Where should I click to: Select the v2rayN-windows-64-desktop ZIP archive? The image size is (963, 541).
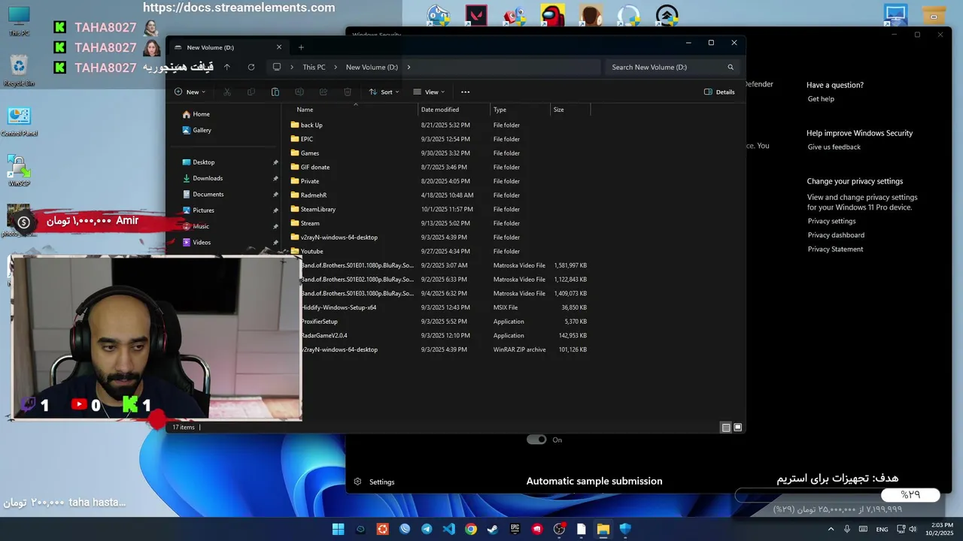(x=339, y=349)
